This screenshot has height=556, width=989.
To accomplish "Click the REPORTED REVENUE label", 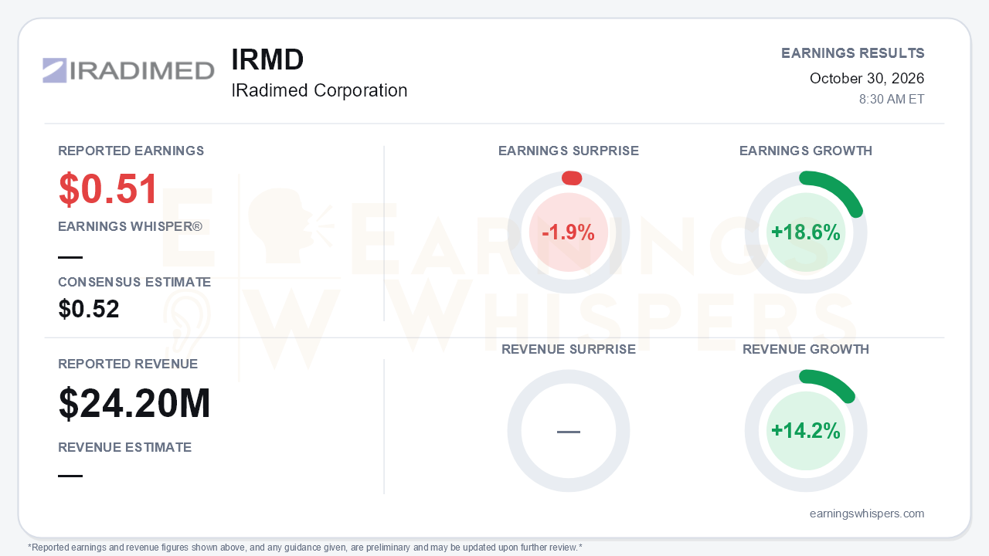I will [128, 364].
